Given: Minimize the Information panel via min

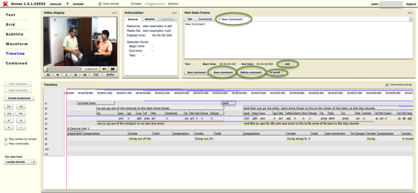Looking at the screenshot, I should tap(174, 13).
